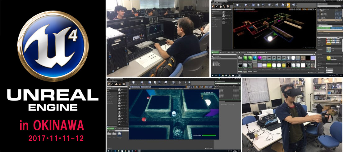Open Content browser icon in maze-overview editor toolbar
This screenshot has height=152, width=343.
253,5
